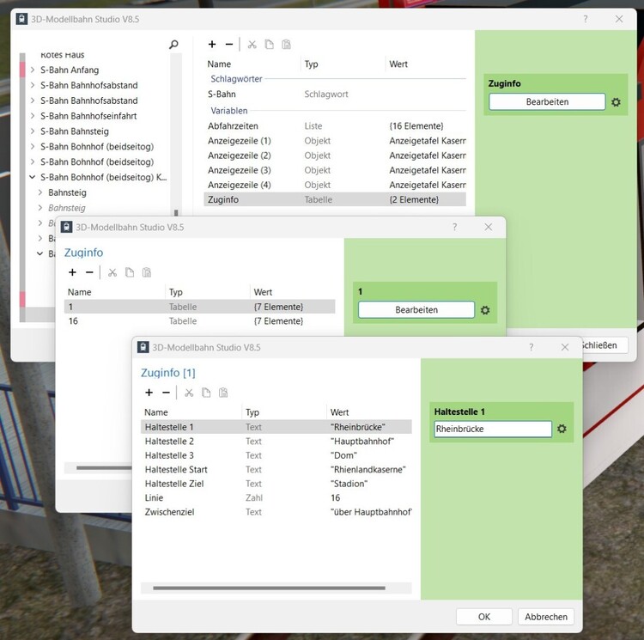The width and height of the screenshot is (644, 640).
Task: Add entry with plus icon in Zuginfo window
Action: [72, 272]
